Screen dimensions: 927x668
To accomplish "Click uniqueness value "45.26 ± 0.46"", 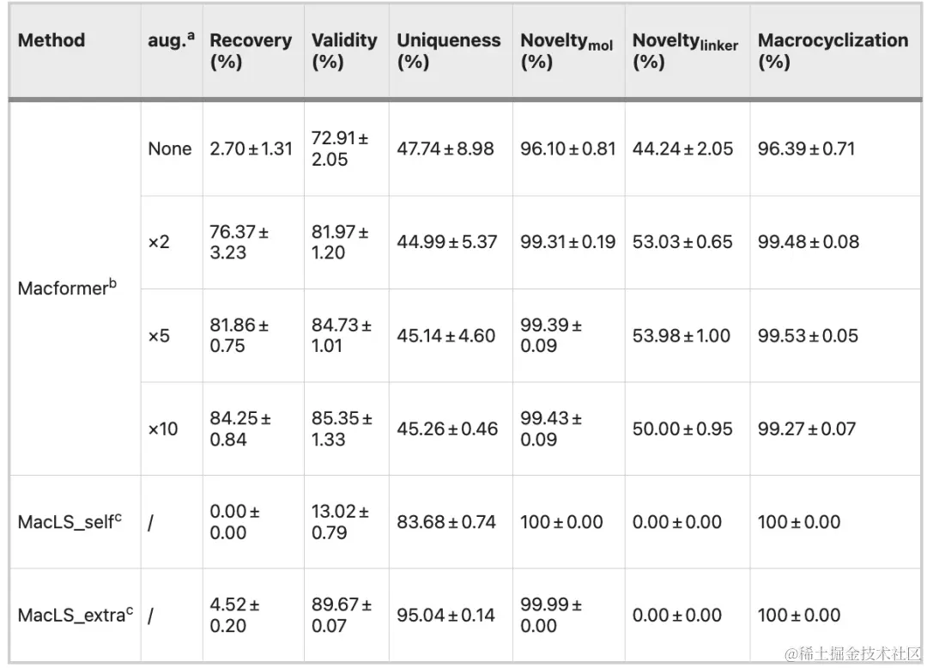I will coord(447,428).
